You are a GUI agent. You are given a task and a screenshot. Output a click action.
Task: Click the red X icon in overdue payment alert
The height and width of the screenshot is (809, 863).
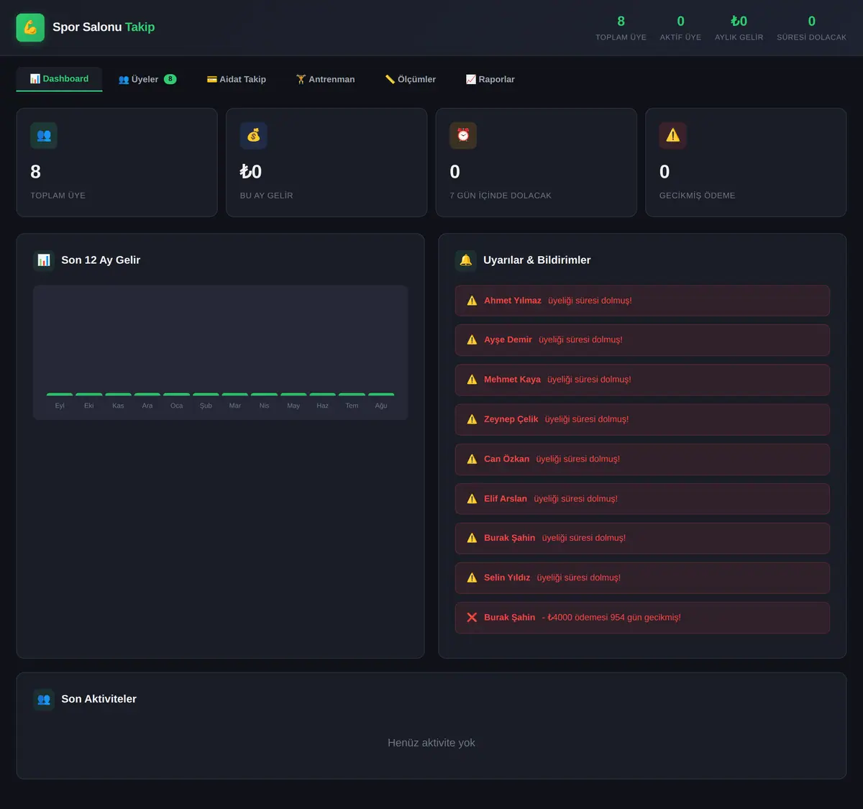pos(472,617)
